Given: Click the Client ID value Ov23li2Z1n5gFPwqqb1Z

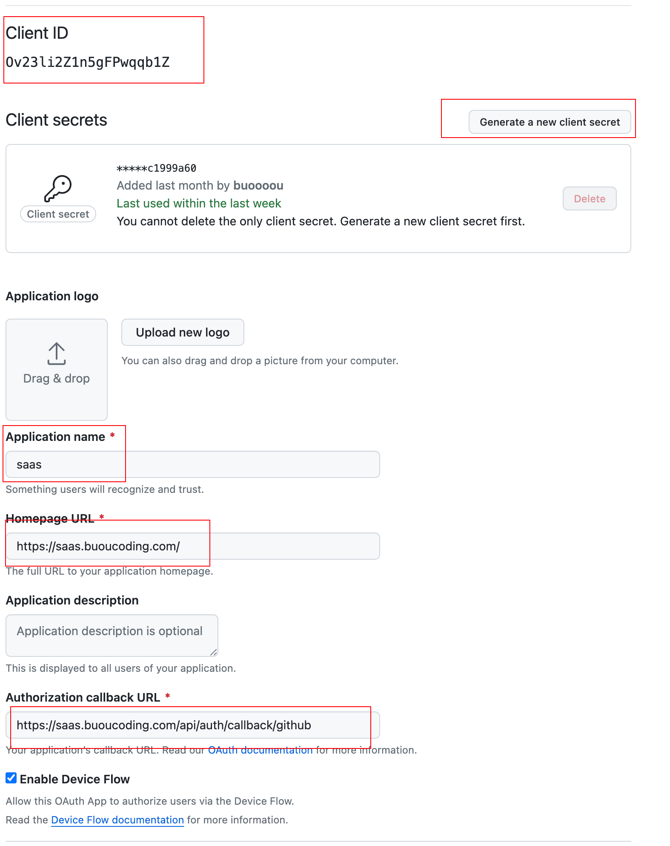Looking at the screenshot, I should (x=88, y=62).
